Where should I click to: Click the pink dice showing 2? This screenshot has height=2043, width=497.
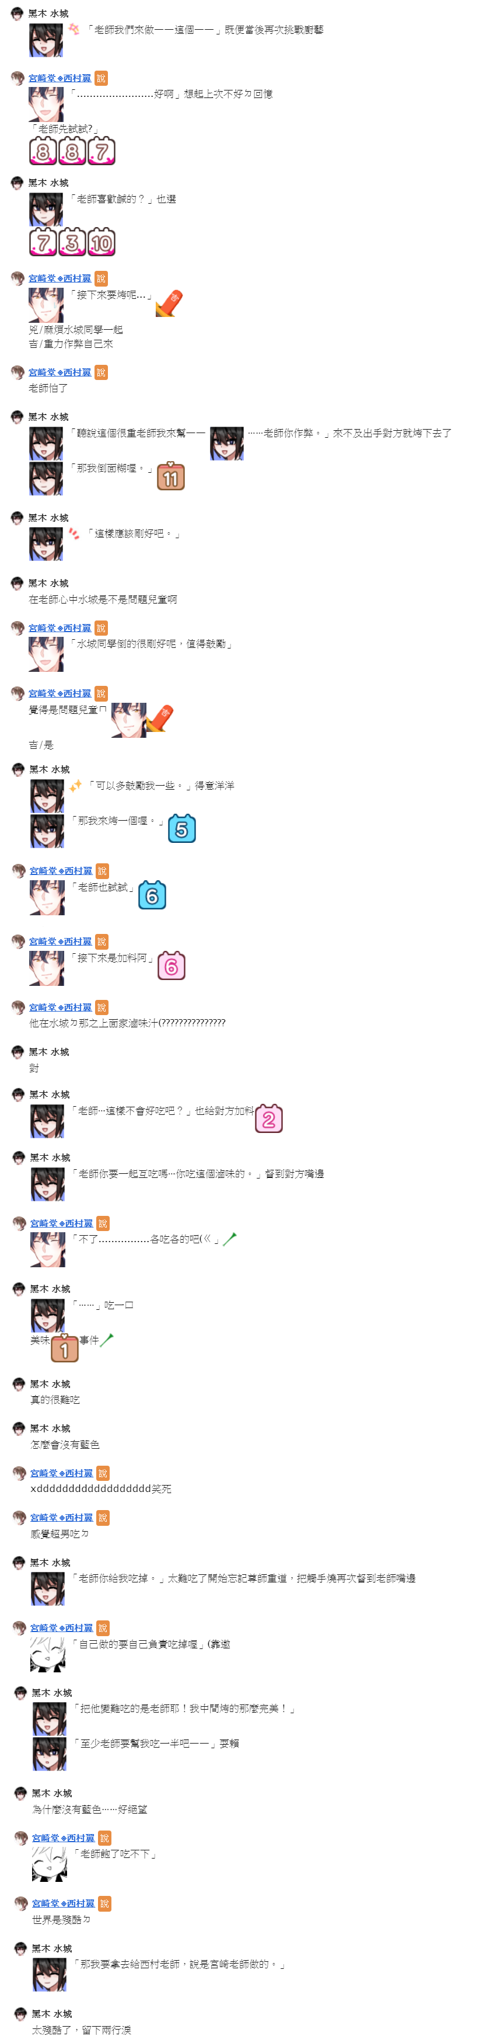(x=269, y=1118)
